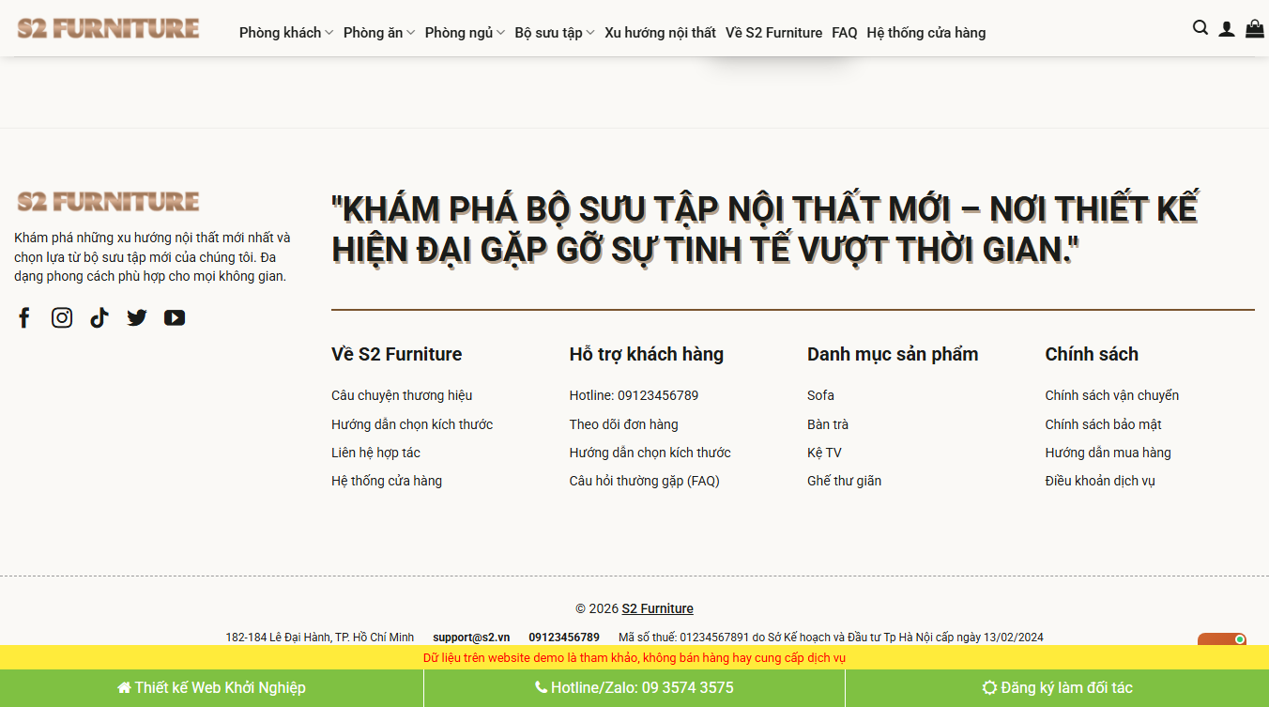The width and height of the screenshot is (1269, 707).
Task: Open Về S2 Furniture in top navigation
Action: point(773,32)
